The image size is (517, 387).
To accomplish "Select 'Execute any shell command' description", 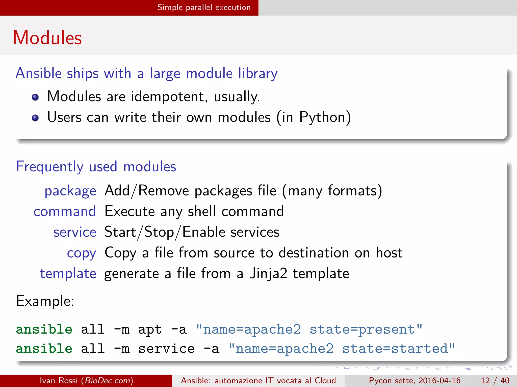I will pos(194,211).
